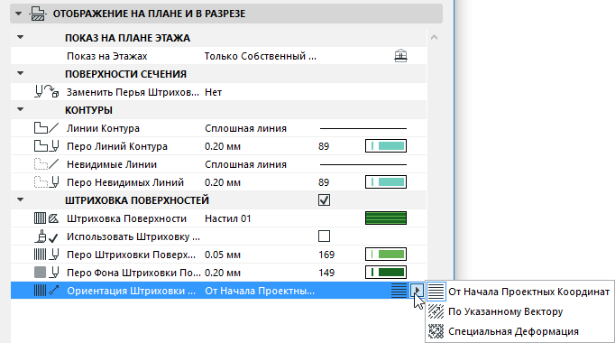This screenshot has height=343, width=615.
Task: Enable the Использовать Штриховку checkbox
Action: [x=324, y=236]
